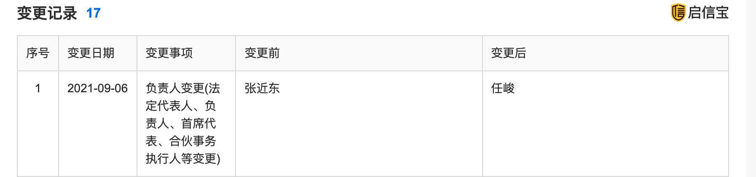Viewport: 756px width, 177px height.
Task: Click the 变更前 column header
Action: click(262, 53)
